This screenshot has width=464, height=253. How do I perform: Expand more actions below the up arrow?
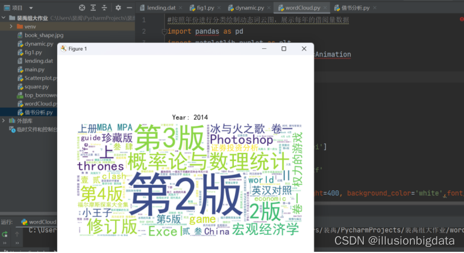coord(17,243)
